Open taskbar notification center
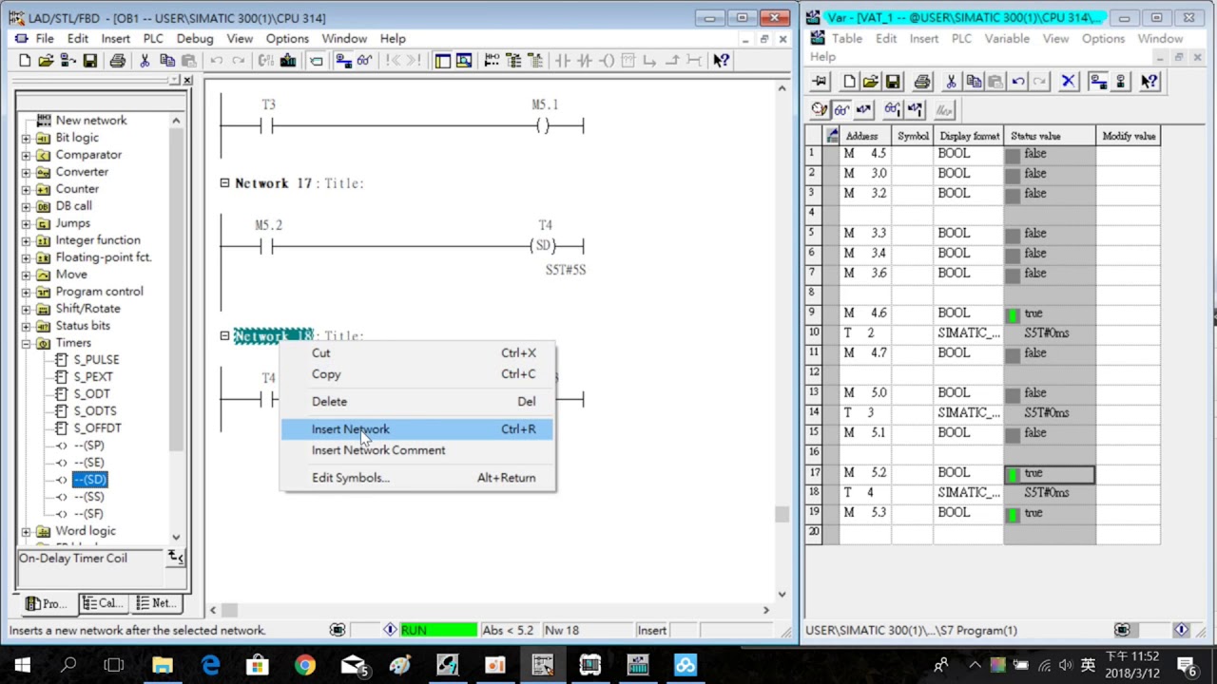Screen dimensions: 1217x684 click(x=1187, y=664)
